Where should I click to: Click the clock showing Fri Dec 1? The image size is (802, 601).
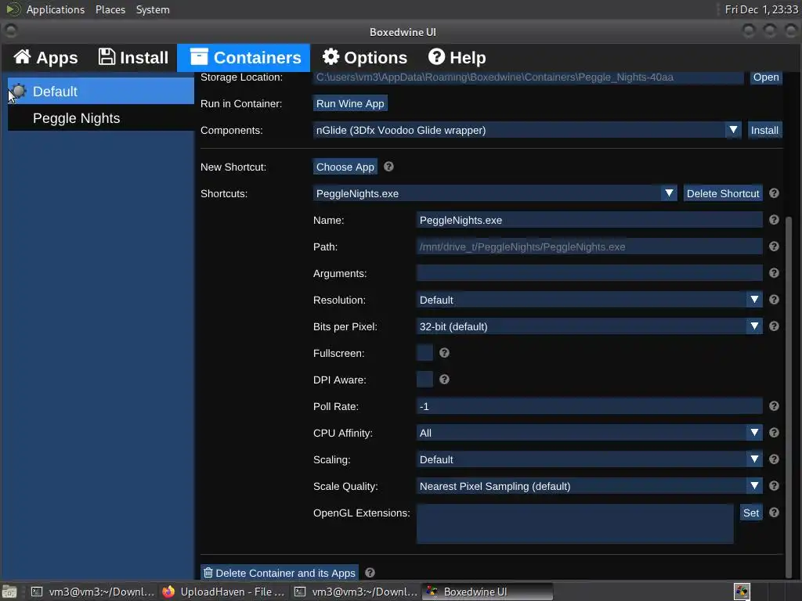coord(761,9)
